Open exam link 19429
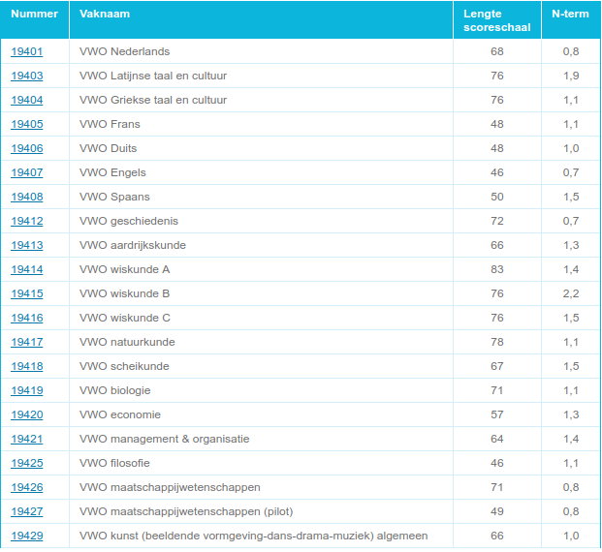Image resolution: width=602 pixels, height=552 pixels. coord(27,536)
